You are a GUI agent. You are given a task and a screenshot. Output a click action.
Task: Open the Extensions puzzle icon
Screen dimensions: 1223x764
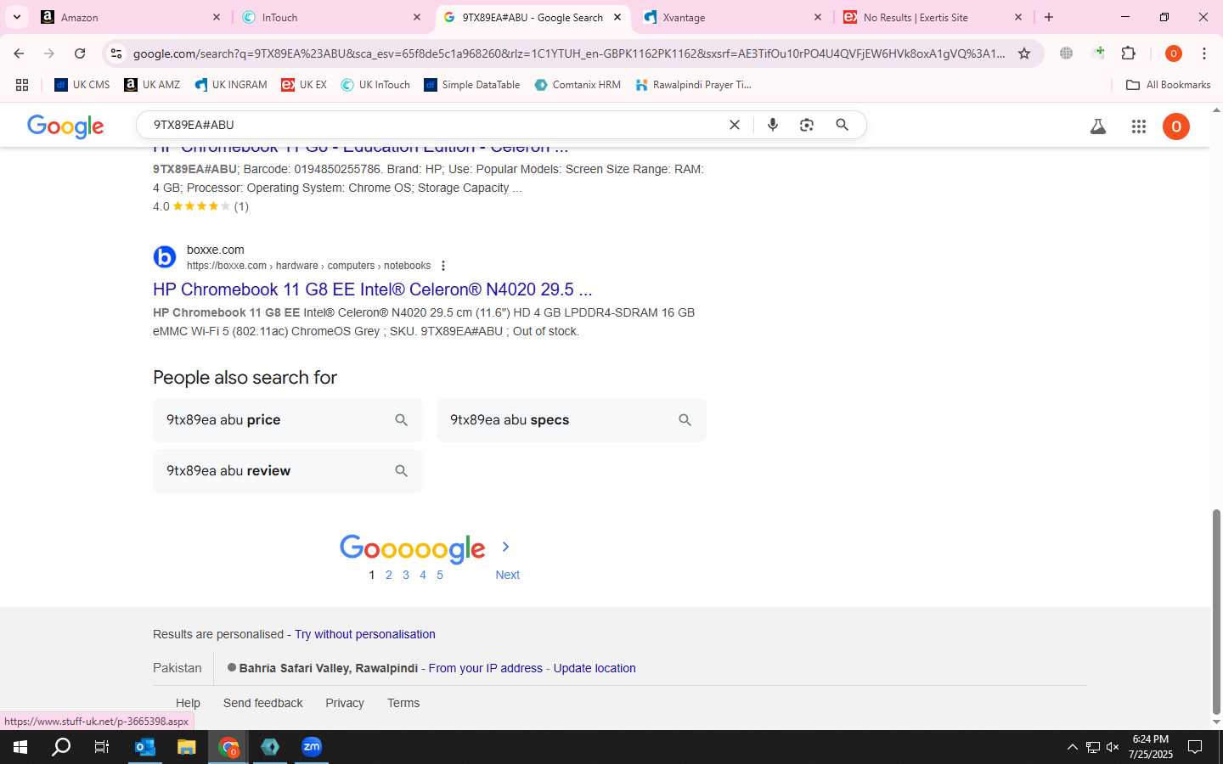coord(1129,53)
